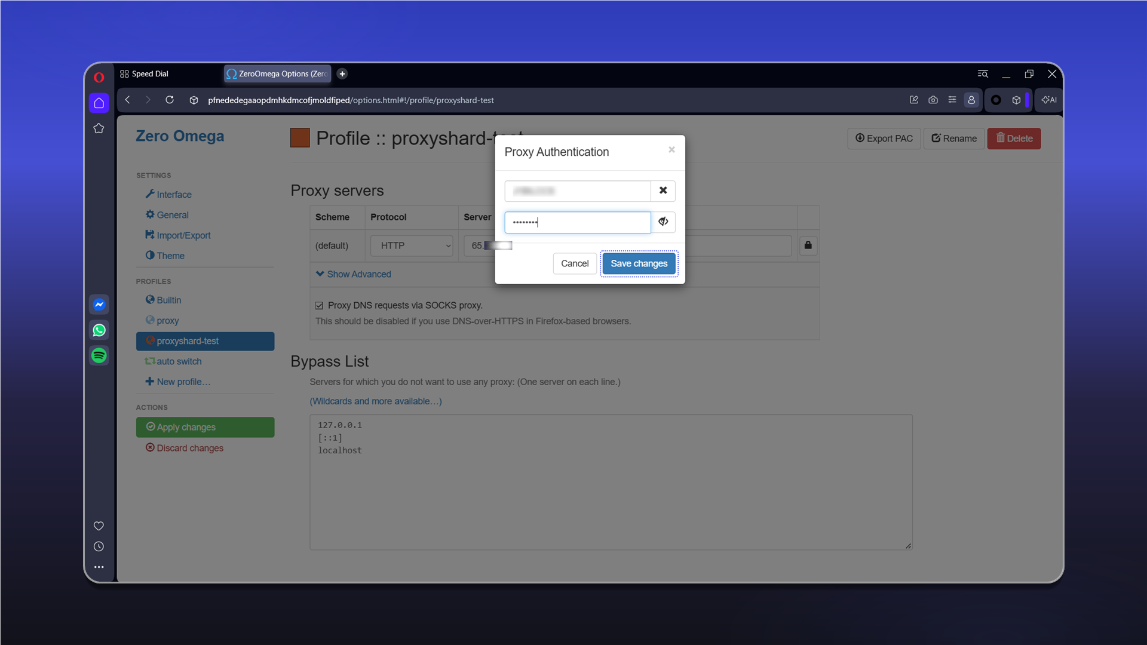Toggle Proxy DNS requests via SOCKS checkbox
Screen dimensions: 1147x645
320,306
